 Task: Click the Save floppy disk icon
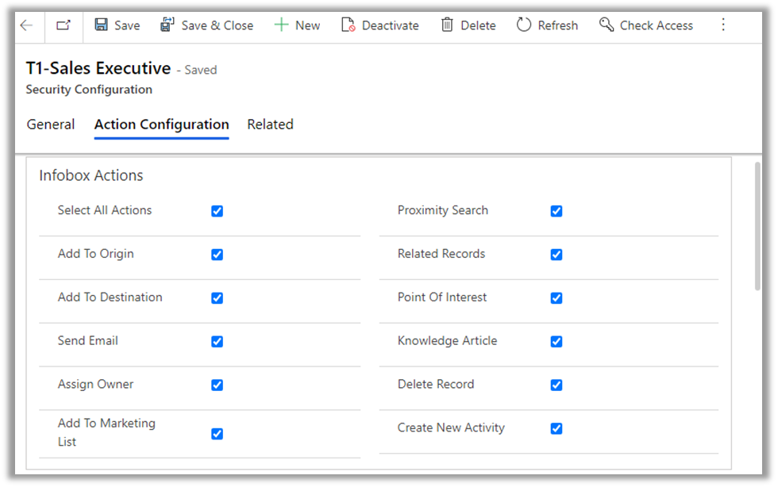coord(102,25)
